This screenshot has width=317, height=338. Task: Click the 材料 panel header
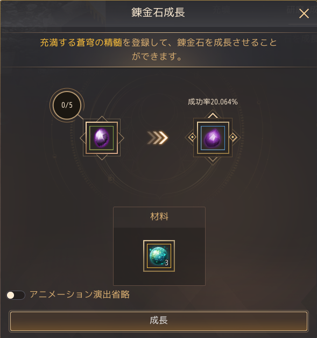coord(159,217)
